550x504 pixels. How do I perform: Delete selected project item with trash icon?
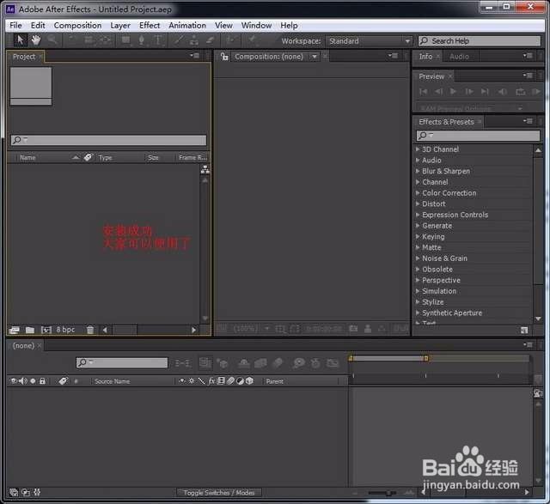(x=90, y=330)
